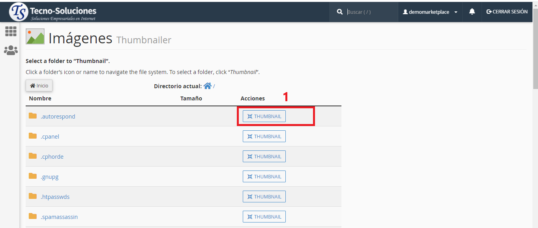
Task: Open the .htpasswds folder link
Action: pyautogui.click(x=55, y=197)
